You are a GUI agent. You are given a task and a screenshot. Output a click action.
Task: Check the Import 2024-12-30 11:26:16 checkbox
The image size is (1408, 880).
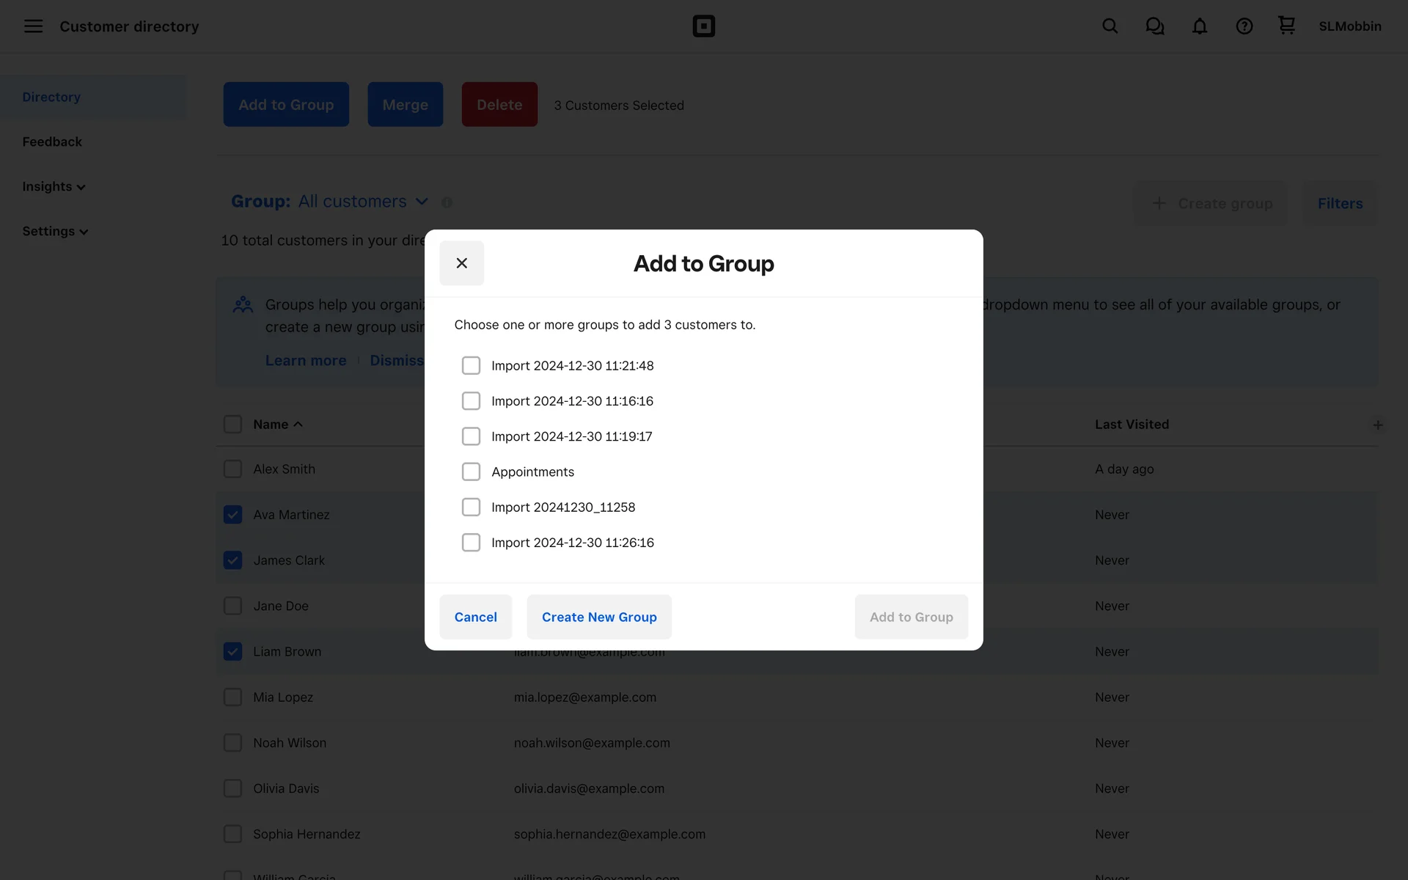[471, 543]
